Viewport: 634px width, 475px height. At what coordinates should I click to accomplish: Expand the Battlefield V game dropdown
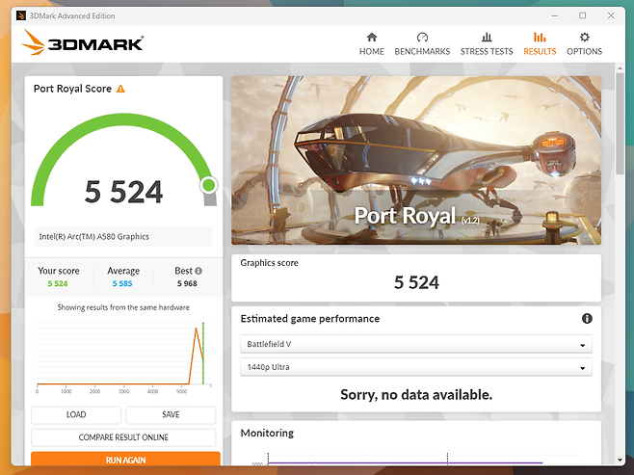click(415, 345)
